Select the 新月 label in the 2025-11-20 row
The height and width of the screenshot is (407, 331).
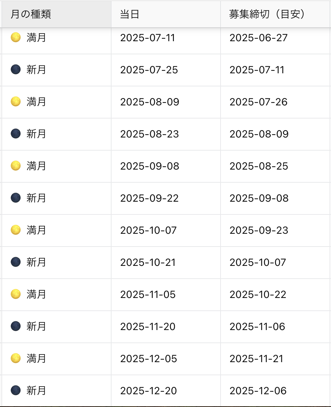[x=36, y=326]
